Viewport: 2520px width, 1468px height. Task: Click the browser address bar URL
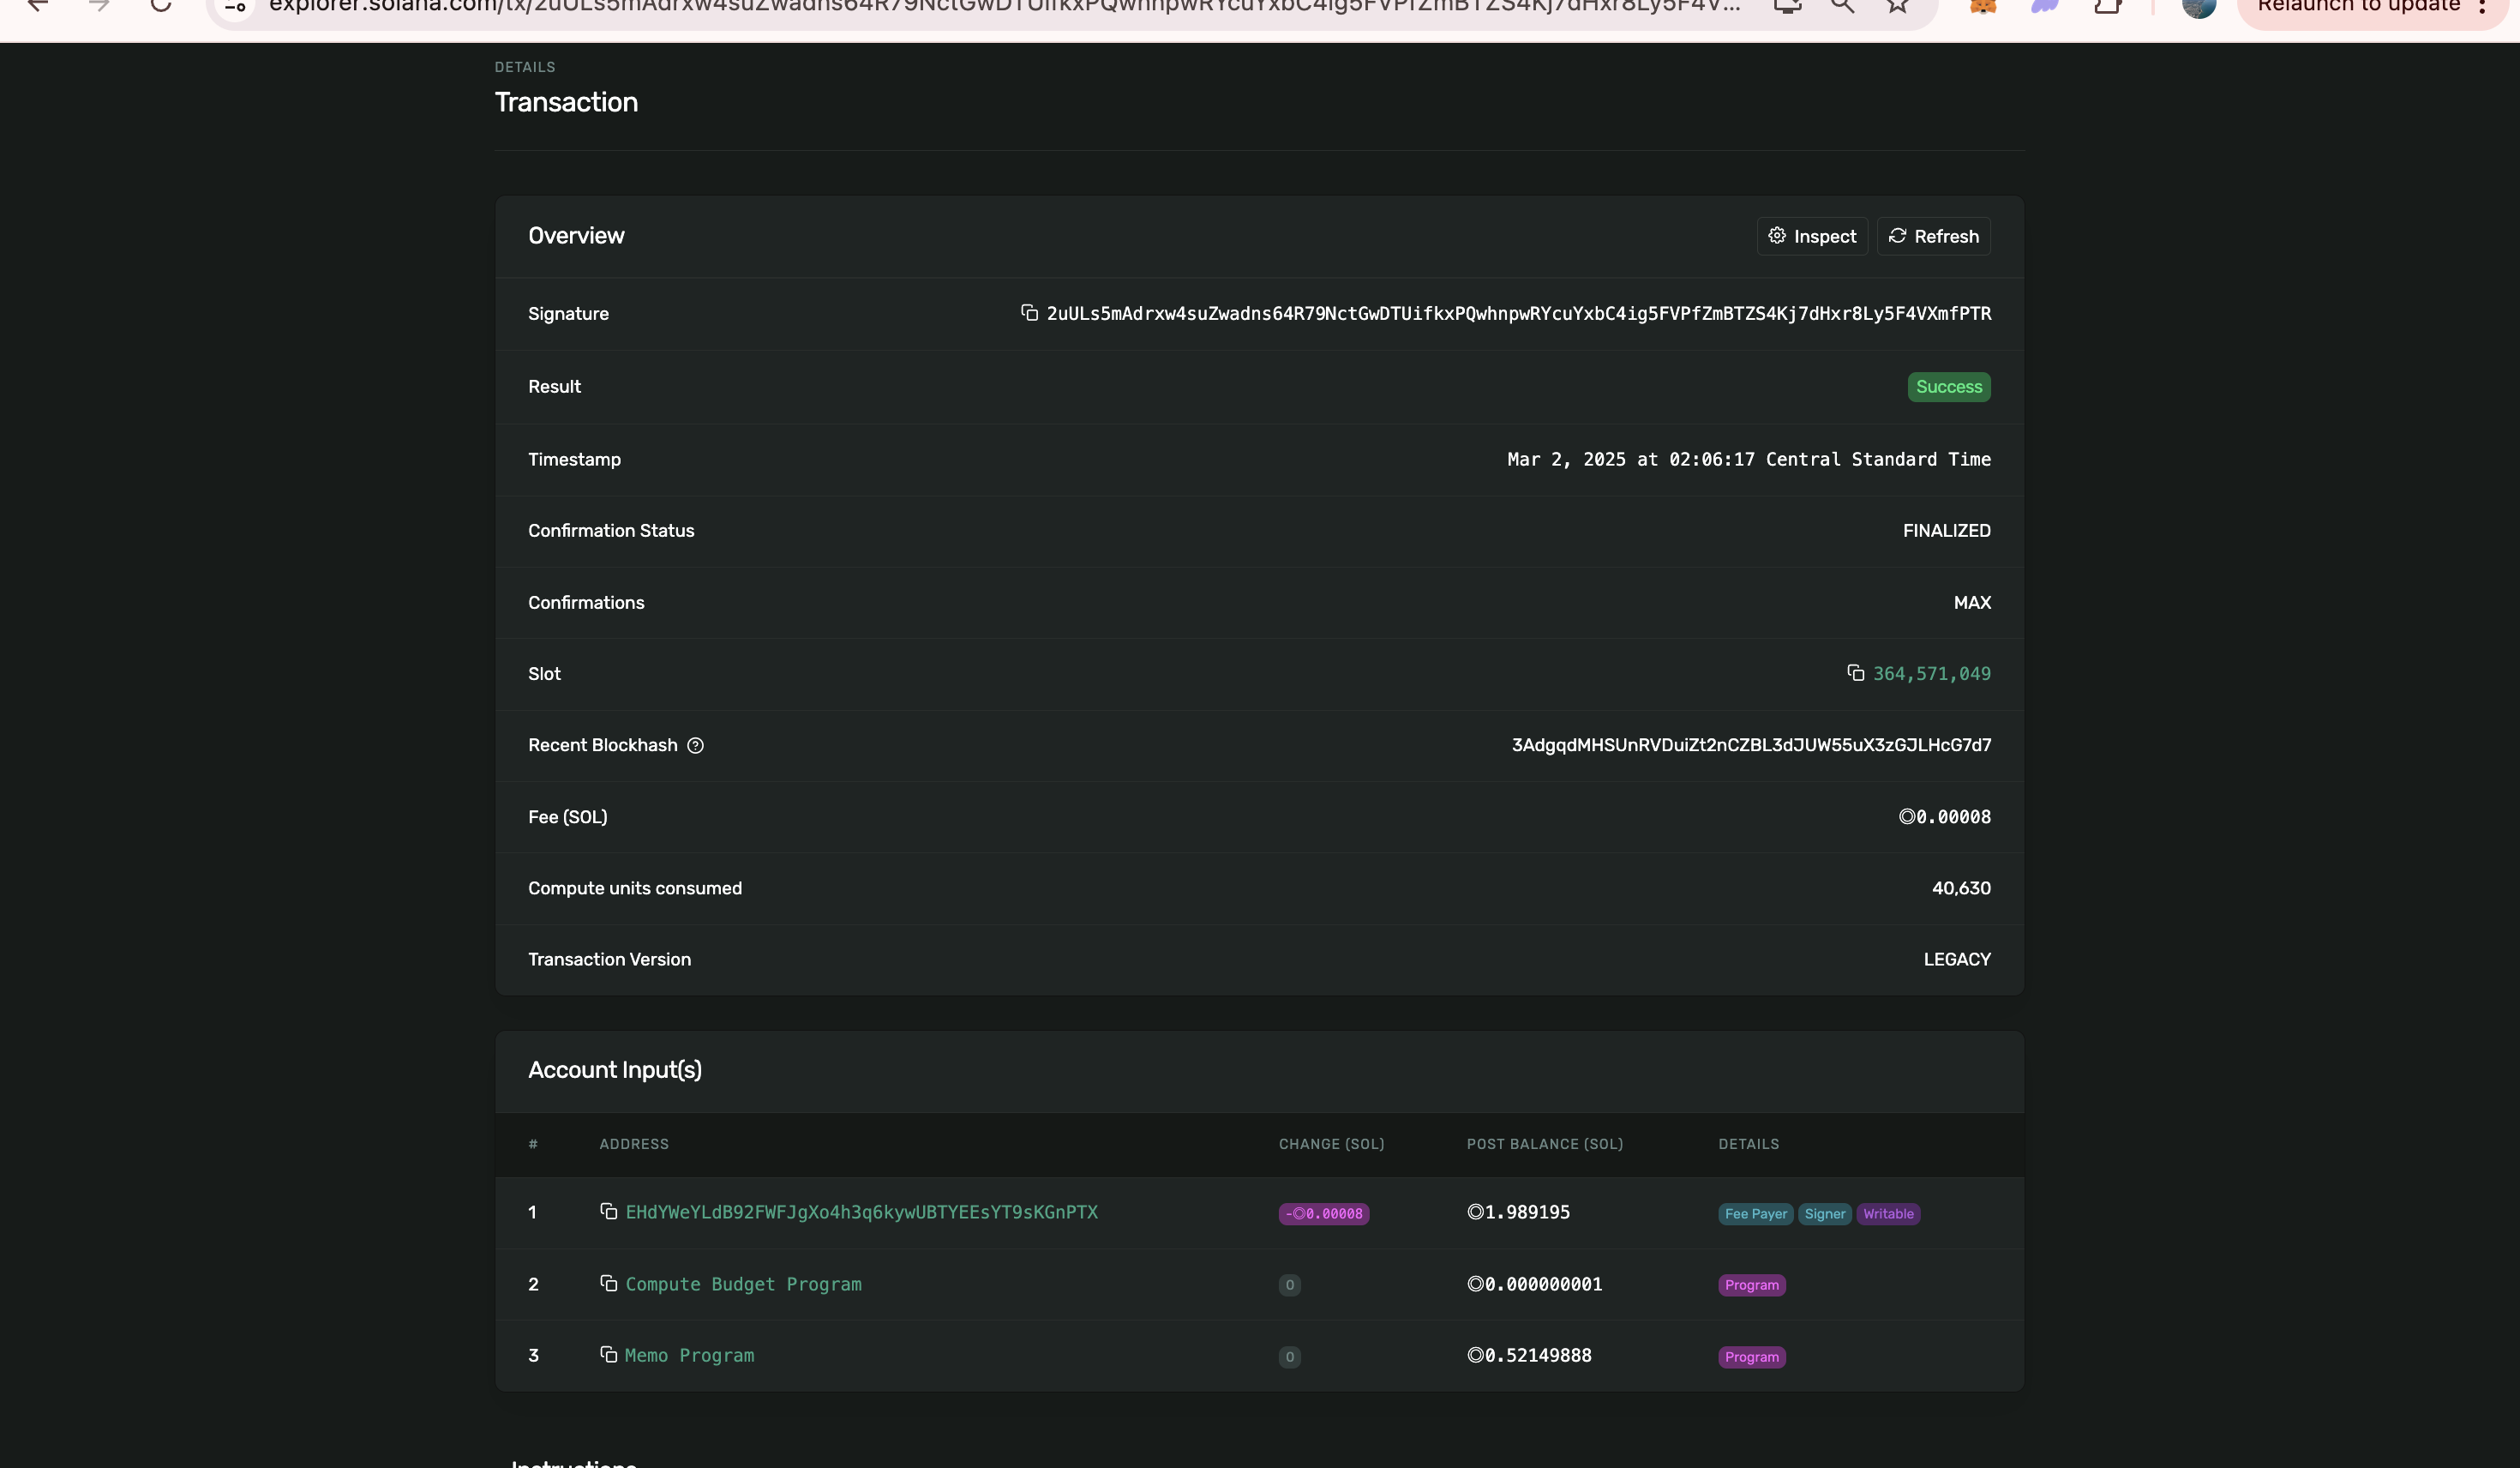tap(1000, 8)
